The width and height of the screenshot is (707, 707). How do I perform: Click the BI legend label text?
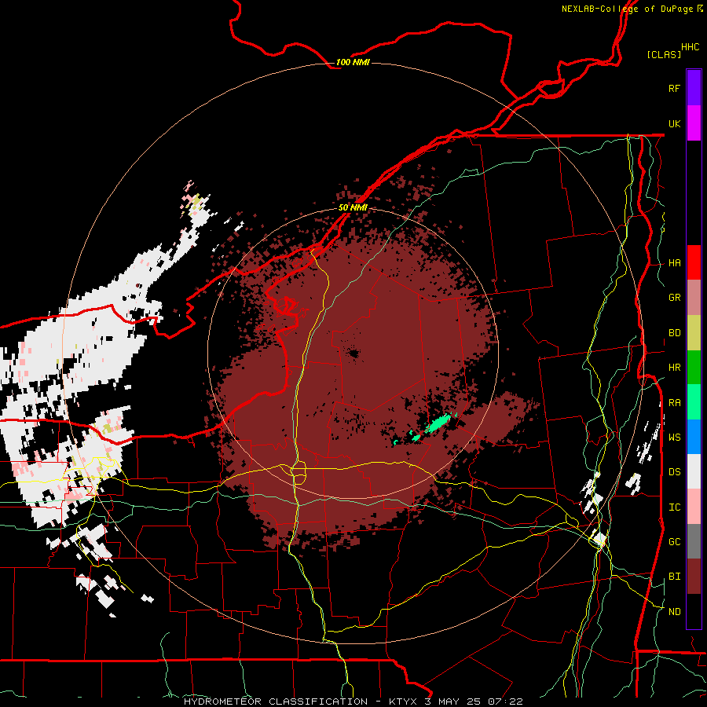(674, 577)
